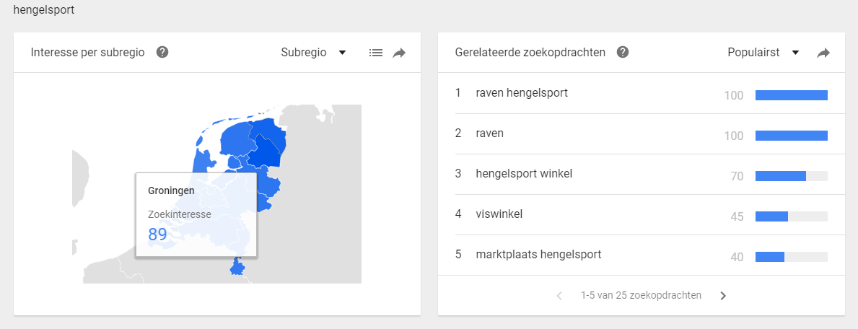Image resolution: width=858 pixels, height=329 pixels.
Task: Click the 'viswinkel' related query
Action: (x=499, y=214)
